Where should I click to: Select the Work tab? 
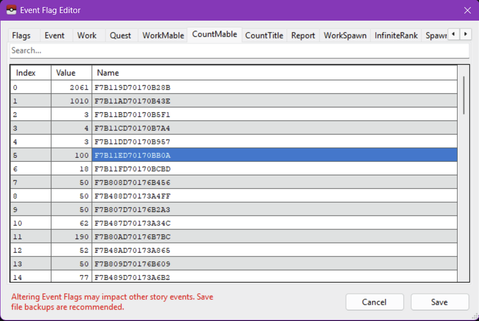coord(87,35)
